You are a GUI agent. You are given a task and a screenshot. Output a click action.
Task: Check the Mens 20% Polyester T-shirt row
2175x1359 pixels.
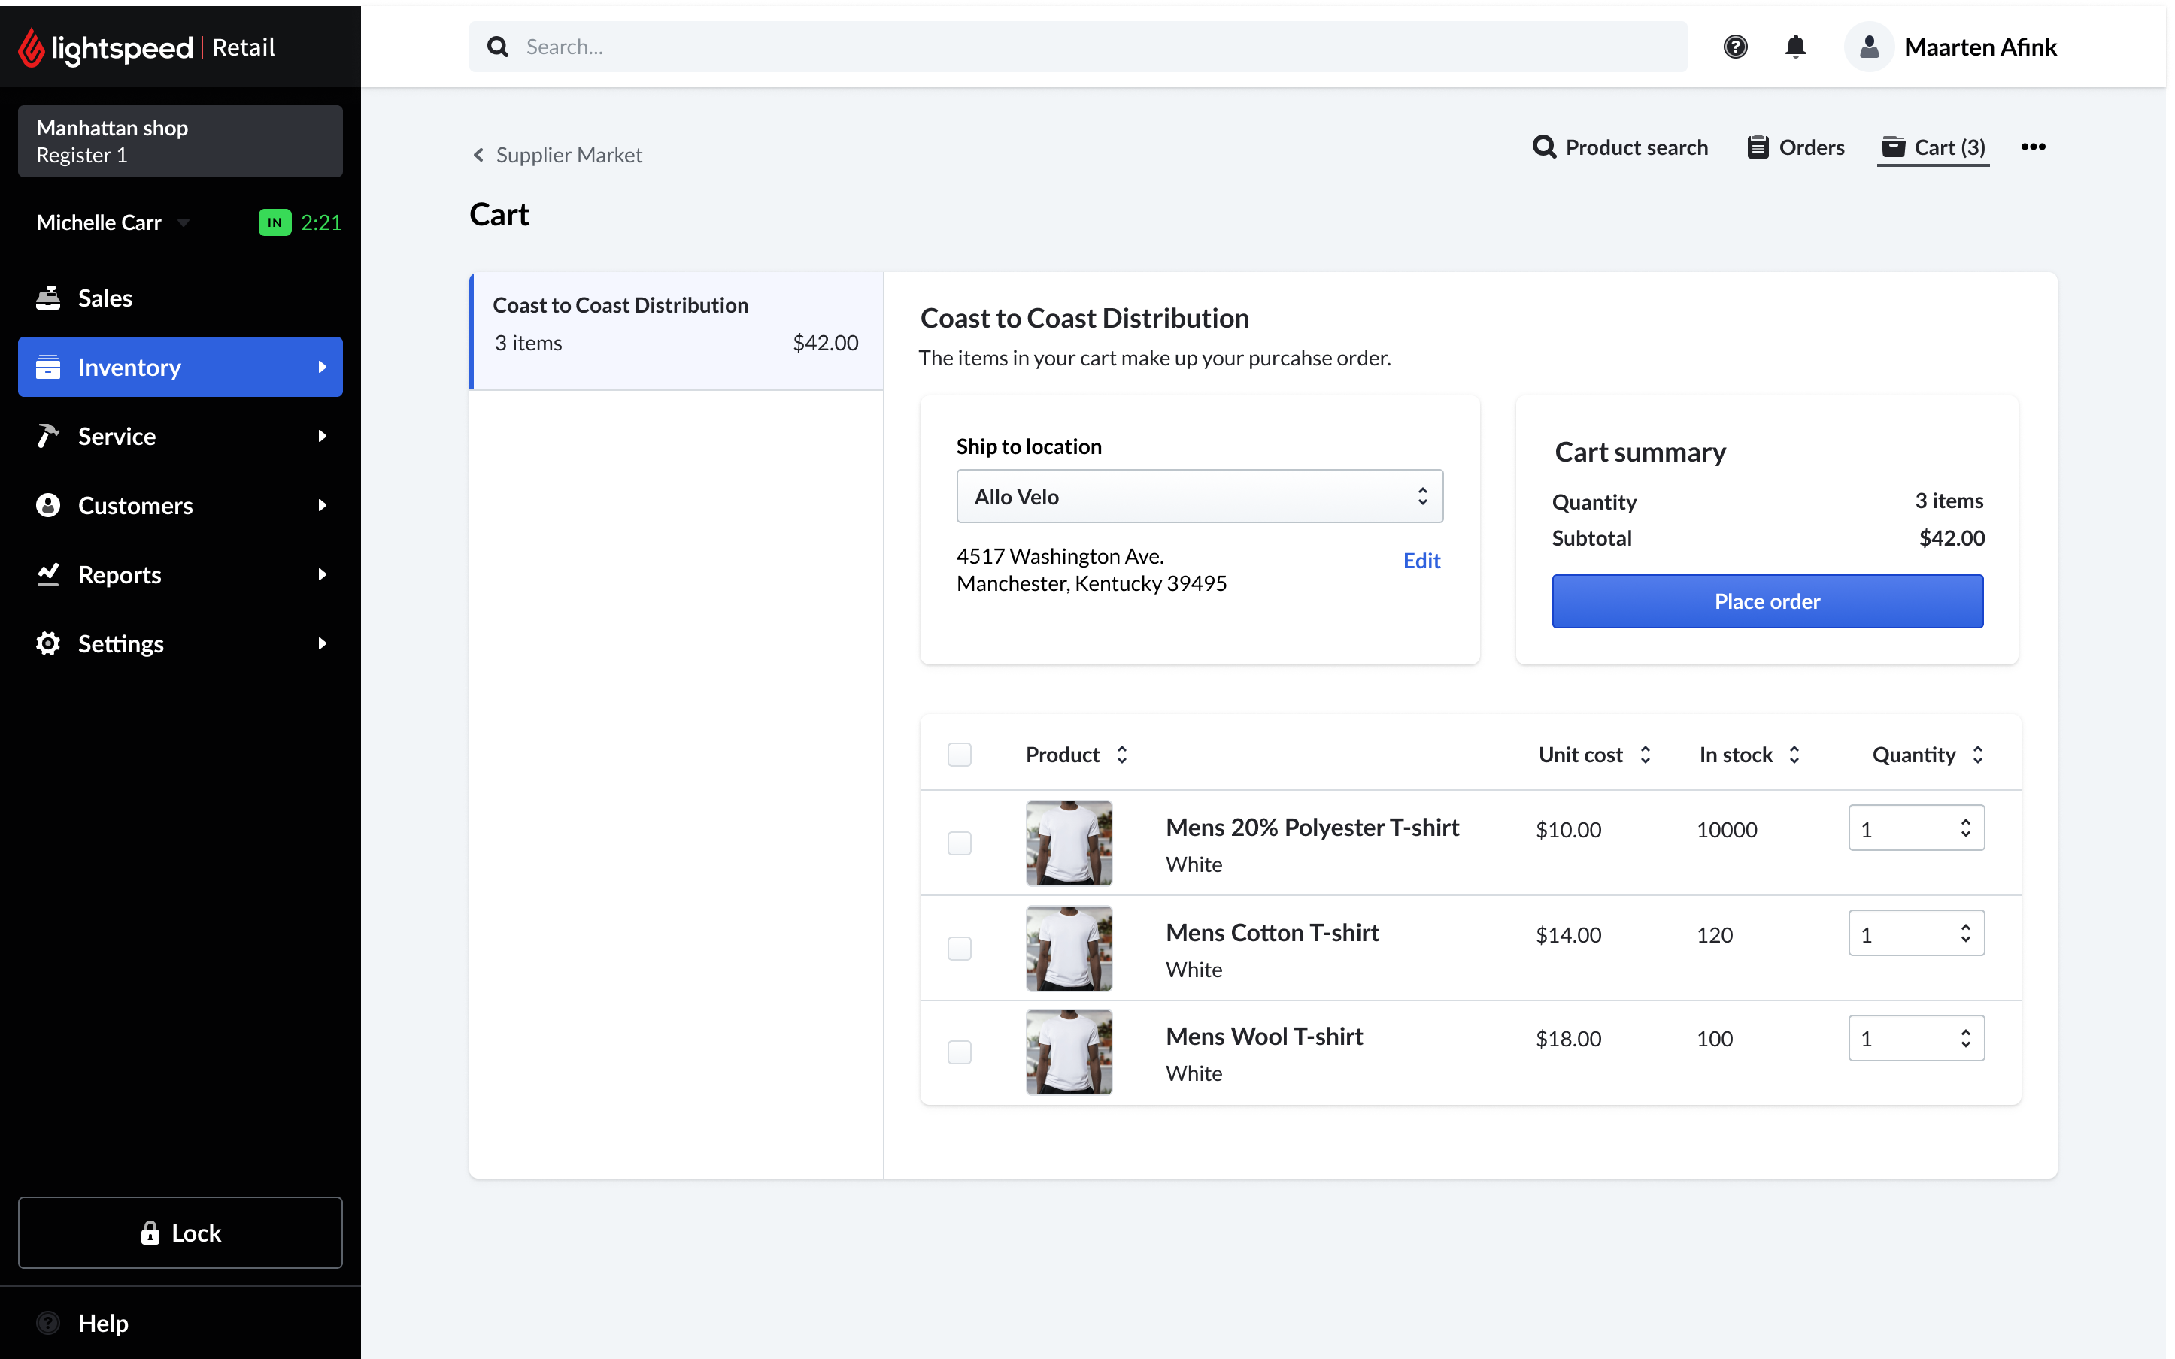coord(960,843)
